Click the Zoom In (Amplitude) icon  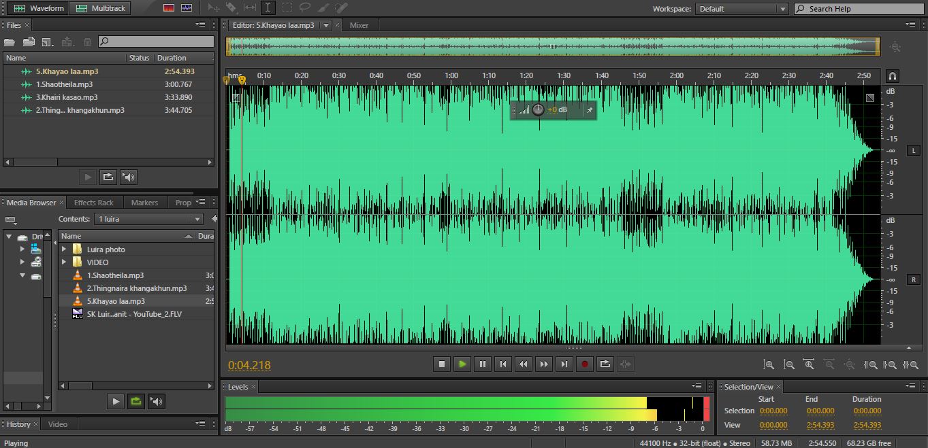768,365
